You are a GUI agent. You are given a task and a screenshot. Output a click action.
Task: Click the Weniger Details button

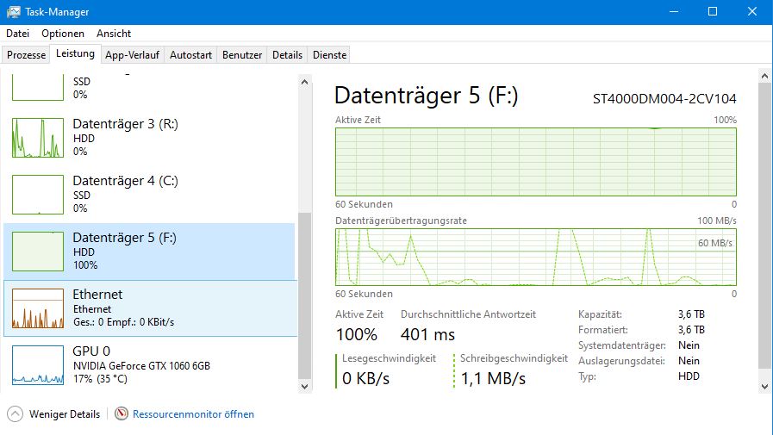click(65, 414)
